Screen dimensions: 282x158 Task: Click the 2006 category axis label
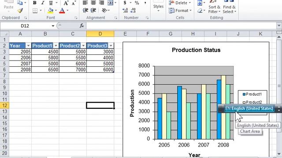[x=184, y=145]
